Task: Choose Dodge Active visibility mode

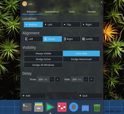Action: click(43, 59)
